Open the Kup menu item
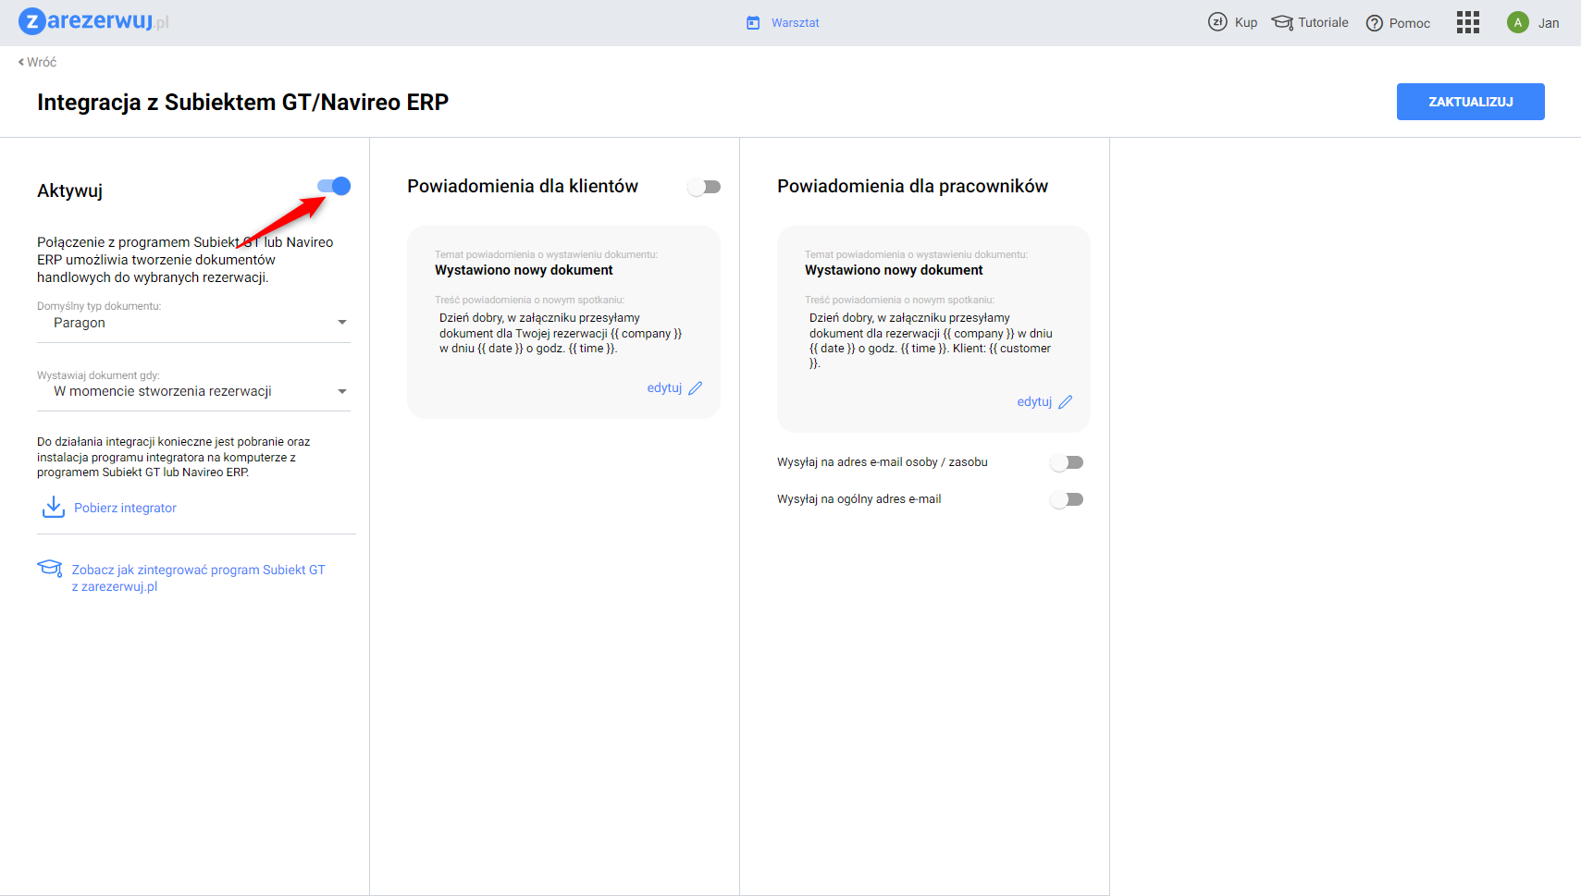 pyautogui.click(x=1246, y=23)
